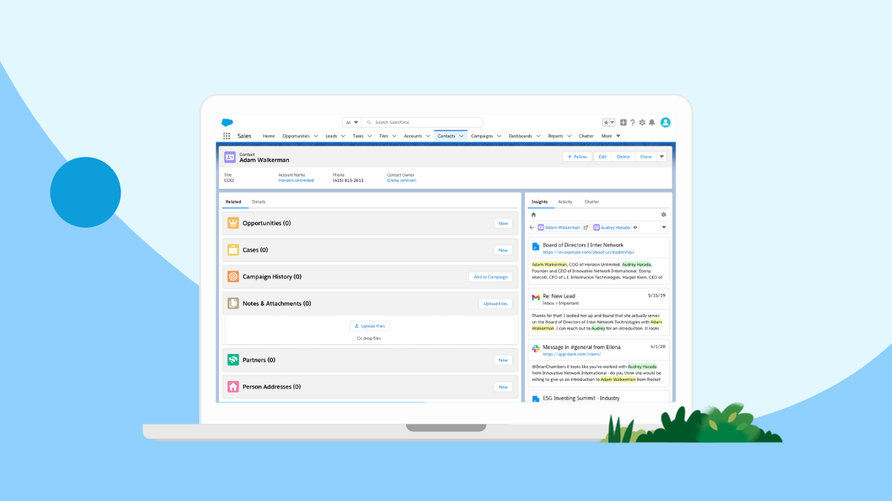The image size is (892, 501).
Task: Click New in Opportunities section
Action: (x=503, y=223)
